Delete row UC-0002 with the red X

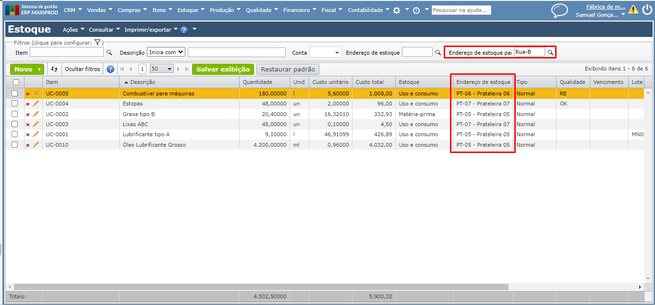(28, 115)
